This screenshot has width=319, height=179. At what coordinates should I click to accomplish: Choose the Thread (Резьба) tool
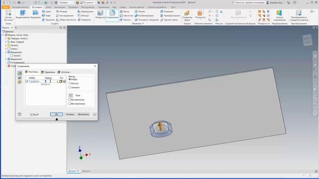(140, 11)
